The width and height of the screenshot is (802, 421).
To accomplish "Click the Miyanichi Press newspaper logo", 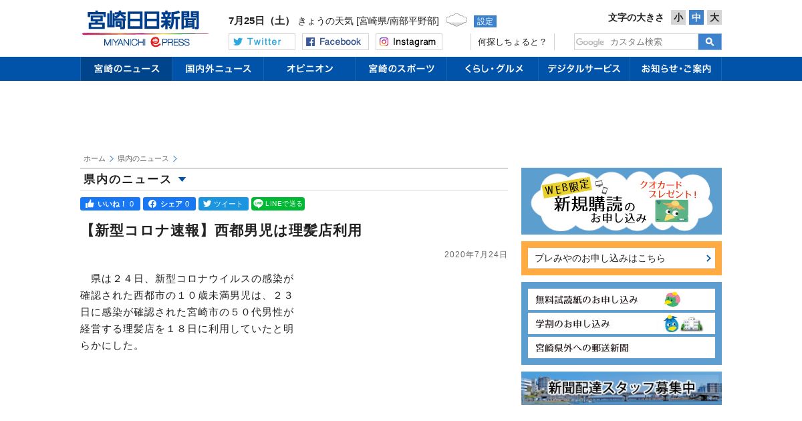I will click(x=145, y=29).
